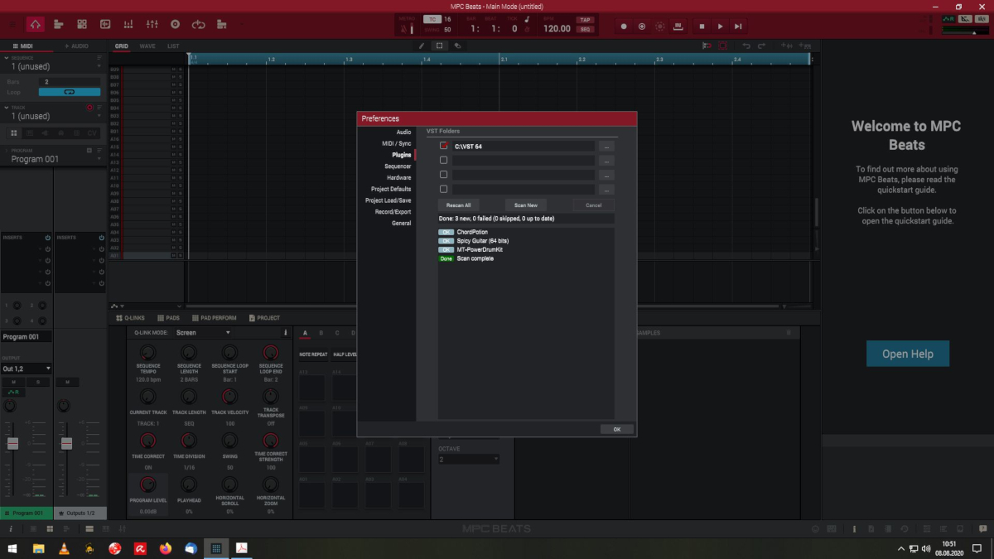Screen dimensions: 994x559
Task: Browse for the C:\VST 64 folder path
Action: pyautogui.click(x=606, y=146)
